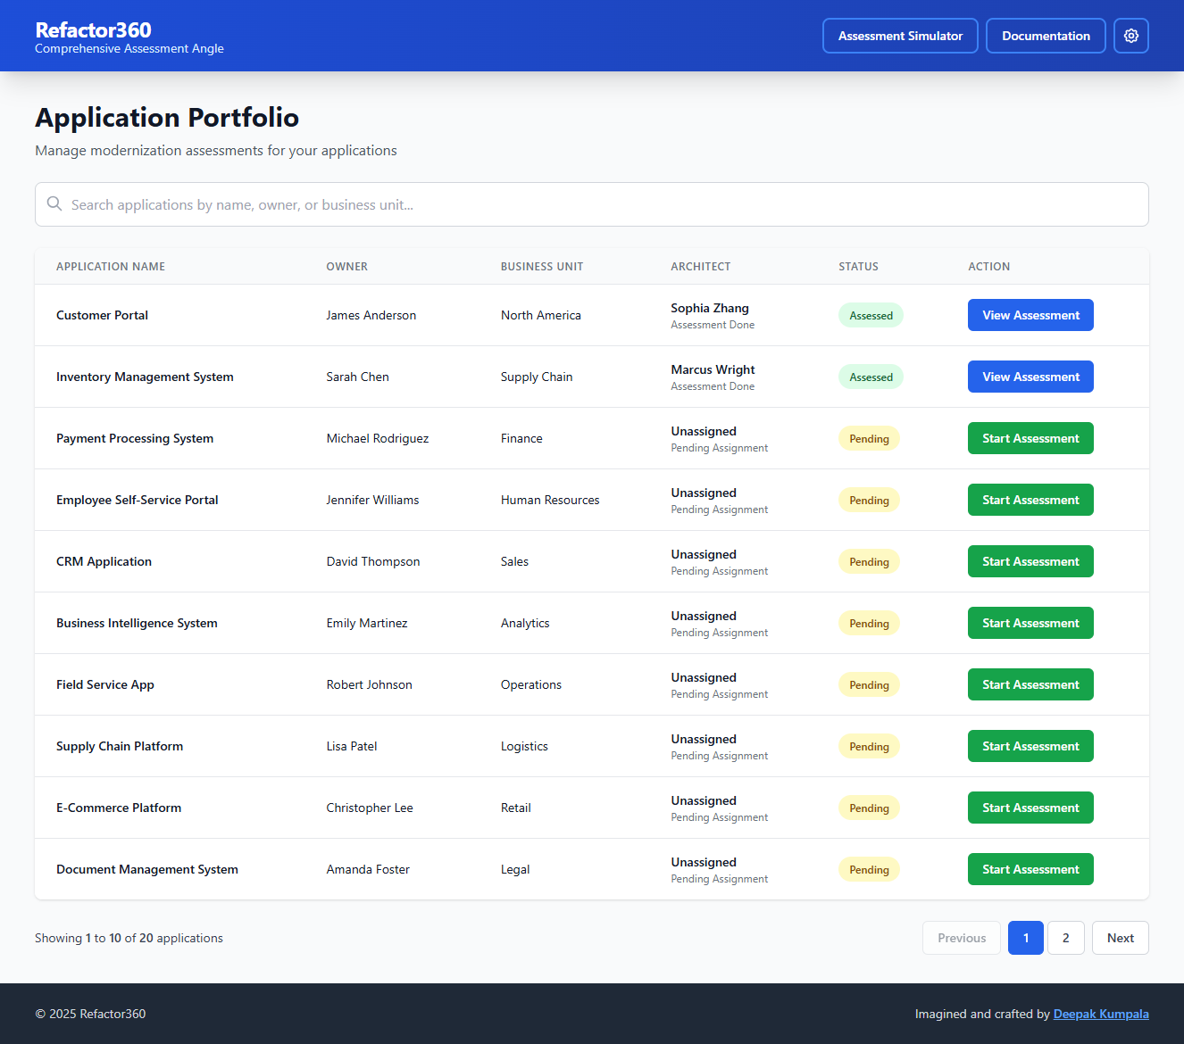Click the Status column header
The width and height of the screenshot is (1184, 1044).
click(x=858, y=267)
